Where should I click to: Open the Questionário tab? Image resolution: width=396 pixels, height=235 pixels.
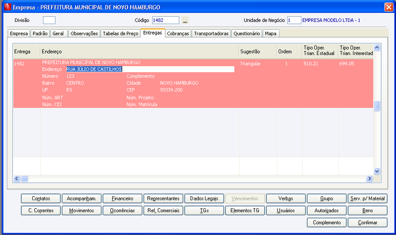247,33
